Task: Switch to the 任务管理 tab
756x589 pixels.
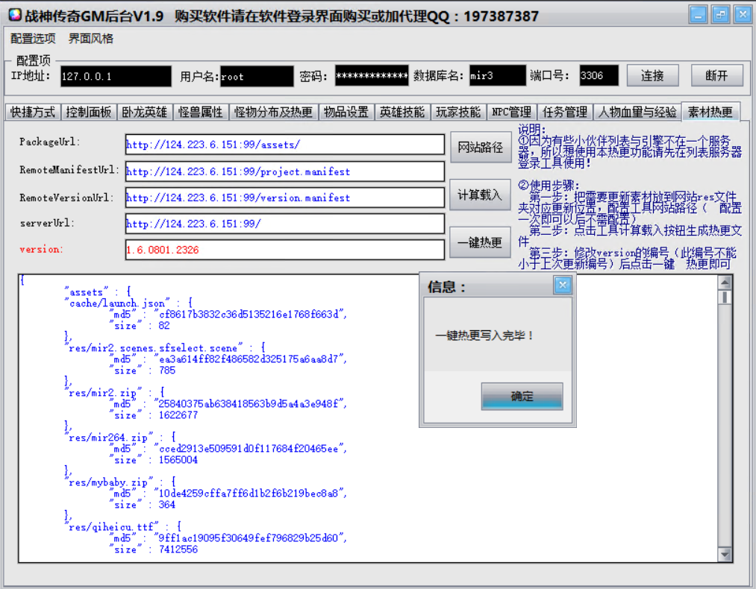Action: (x=565, y=113)
